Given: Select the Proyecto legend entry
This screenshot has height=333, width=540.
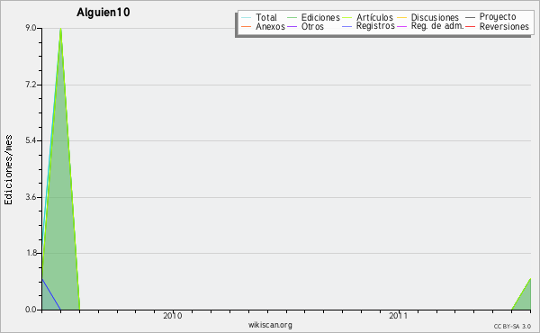Looking at the screenshot, I should point(498,16).
